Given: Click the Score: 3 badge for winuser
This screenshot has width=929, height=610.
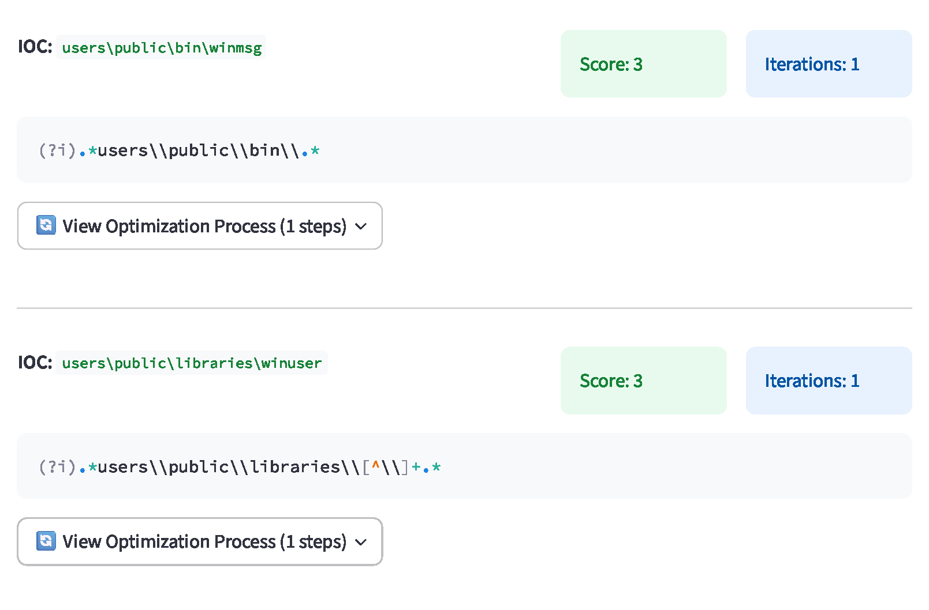Looking at the screenshot, I should point(643,380).
